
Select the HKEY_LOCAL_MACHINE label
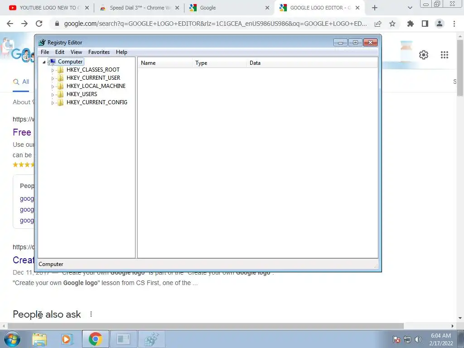point(96,86)
